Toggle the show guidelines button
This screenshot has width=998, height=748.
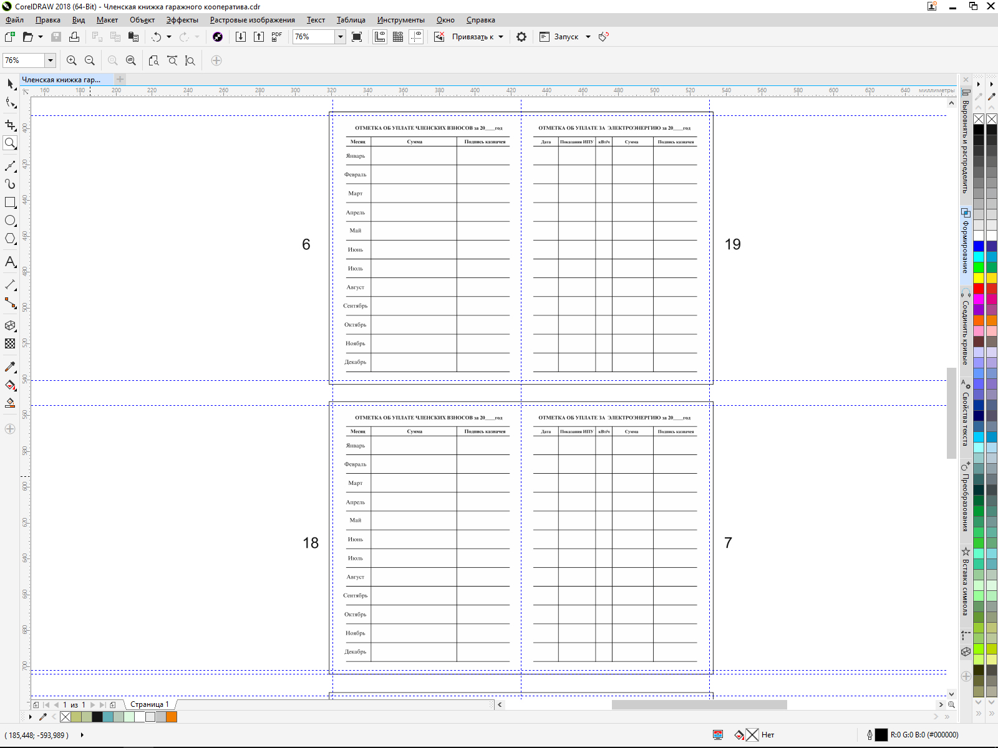(416, 37)
